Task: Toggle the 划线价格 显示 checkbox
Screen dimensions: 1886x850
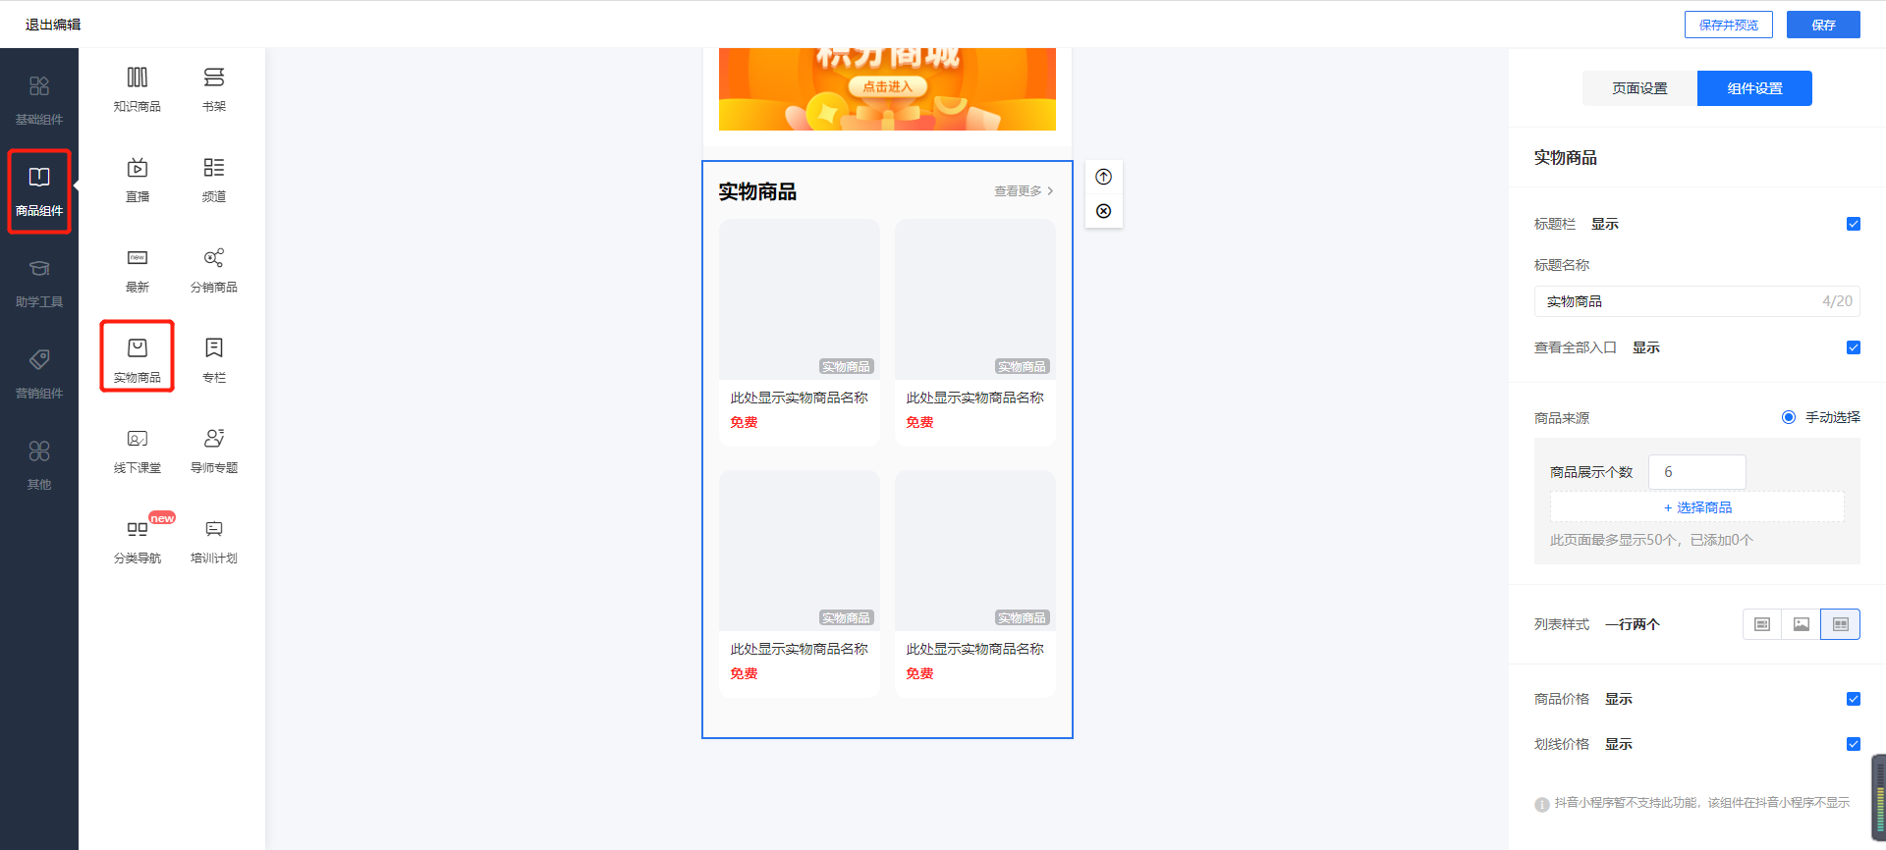Action: (x=1854, y=744)
